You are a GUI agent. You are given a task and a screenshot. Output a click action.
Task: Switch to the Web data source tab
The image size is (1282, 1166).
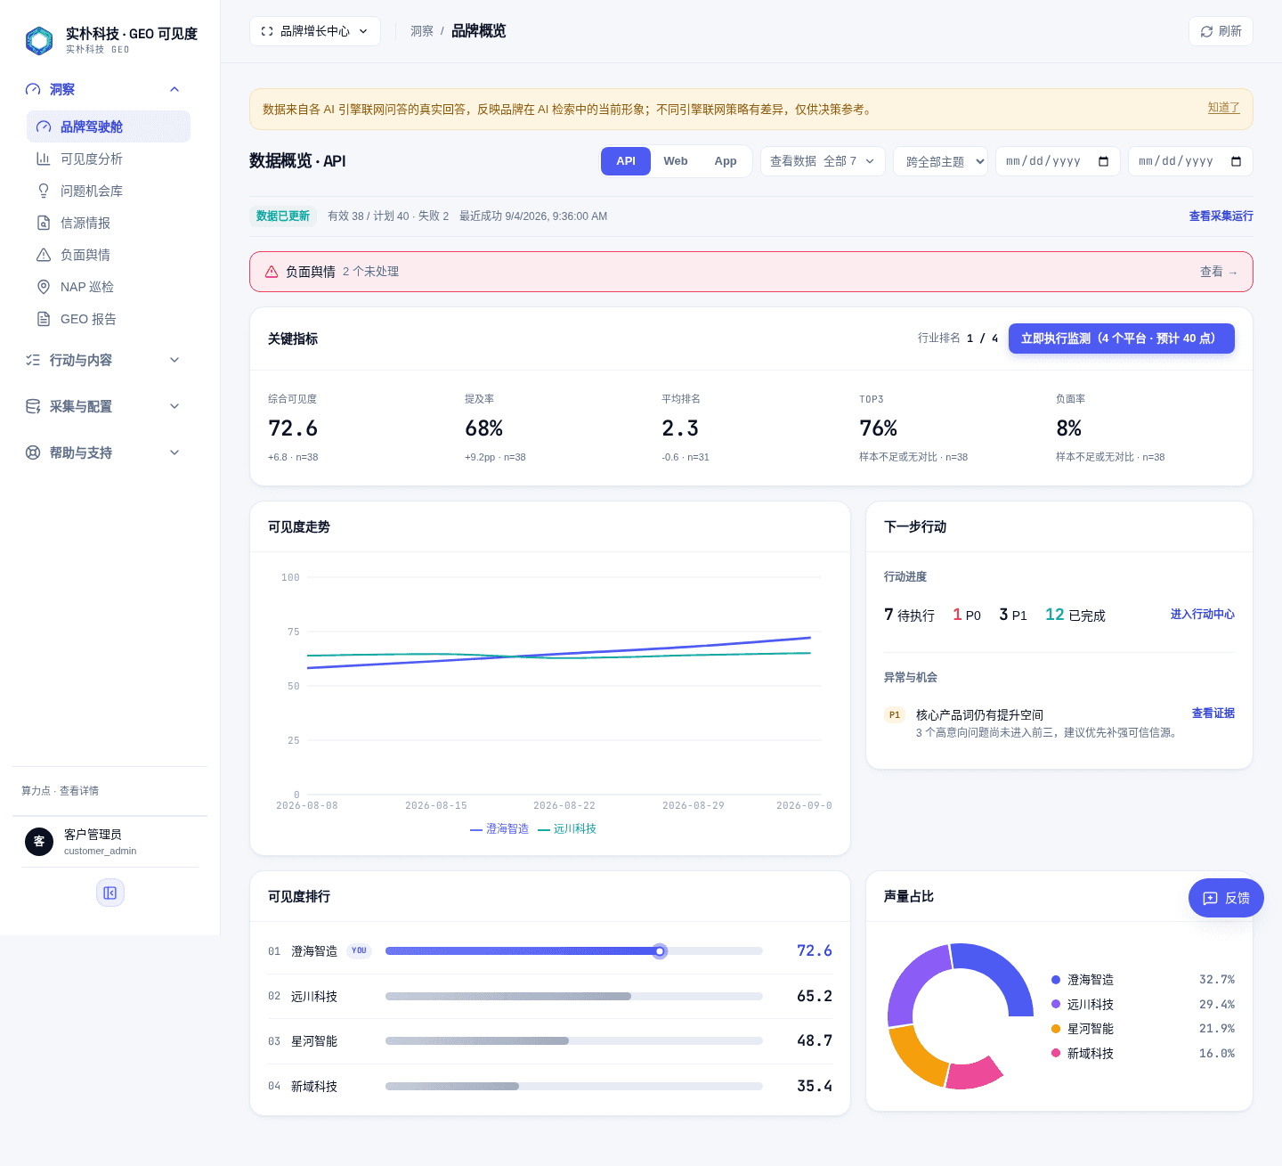coord(676,161)
